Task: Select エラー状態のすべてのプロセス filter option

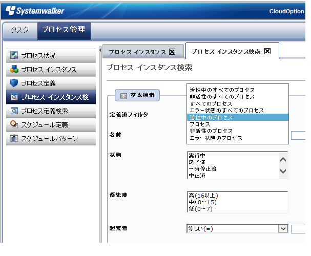Action: pos(238,111)
